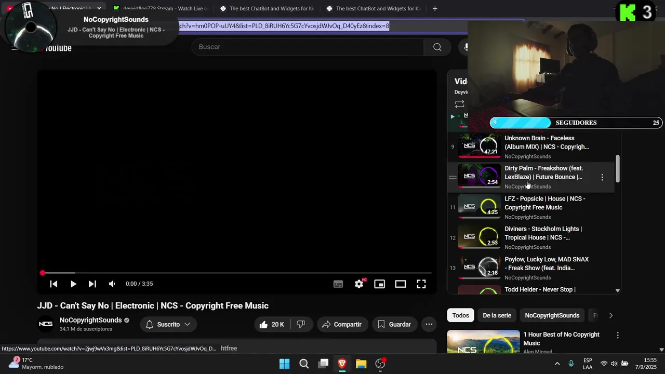Viewport: 665px width, 374px height.
Task: Skip to the next video
Action: [92, 284]
